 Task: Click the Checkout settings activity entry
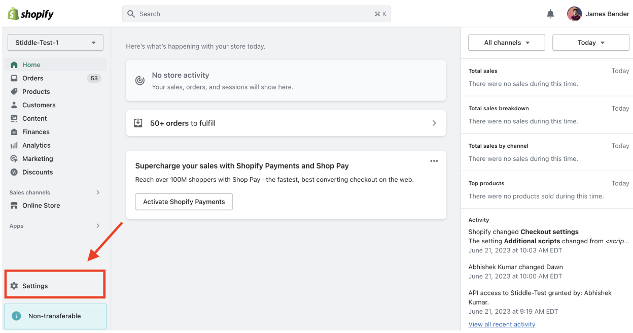click(x=549, y=241)
